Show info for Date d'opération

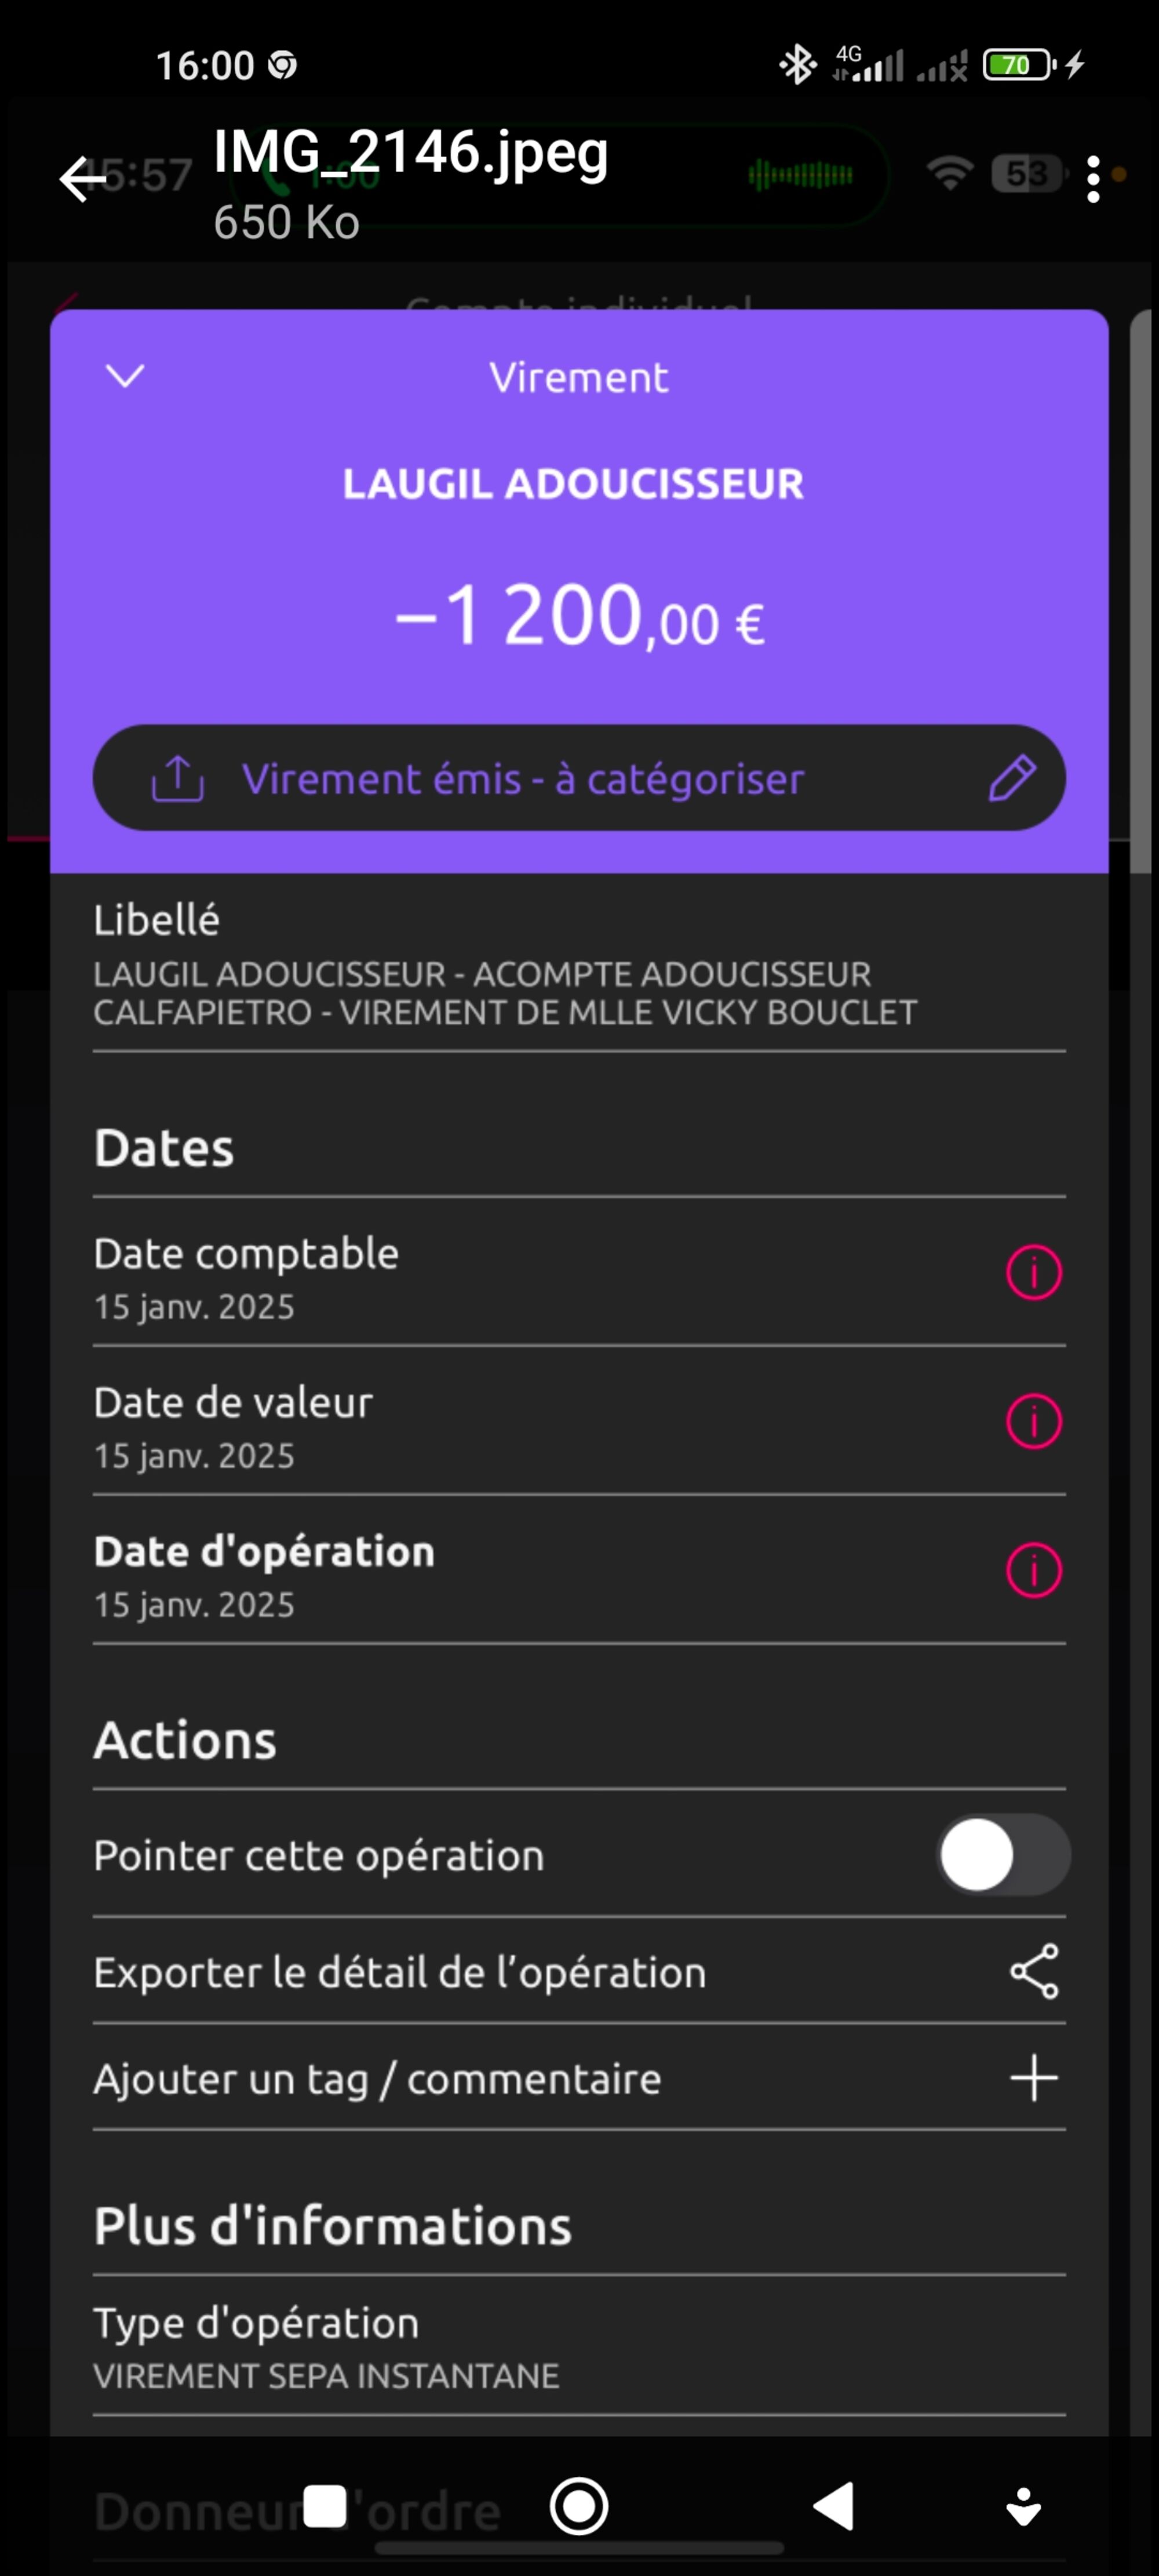click(x=1033, y=1570)
